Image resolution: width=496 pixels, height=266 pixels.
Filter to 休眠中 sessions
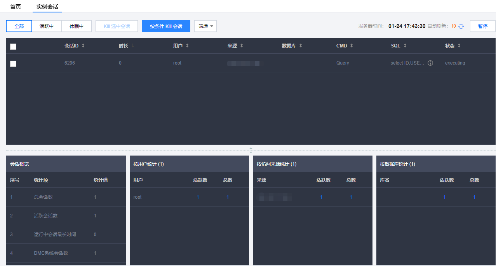point(77,26)
